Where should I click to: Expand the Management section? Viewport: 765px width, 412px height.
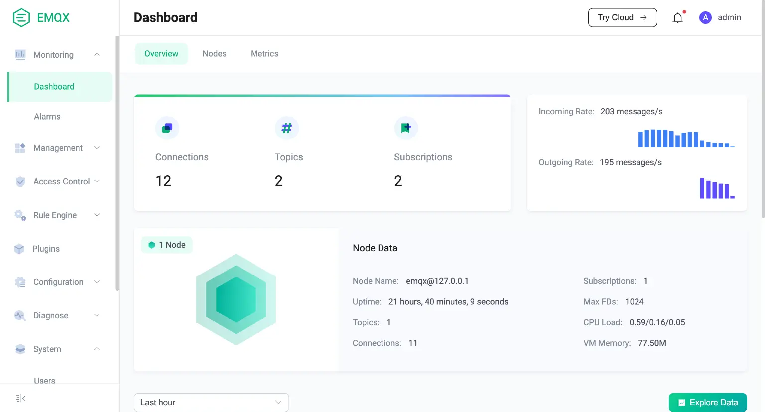(x=97, y=148)
